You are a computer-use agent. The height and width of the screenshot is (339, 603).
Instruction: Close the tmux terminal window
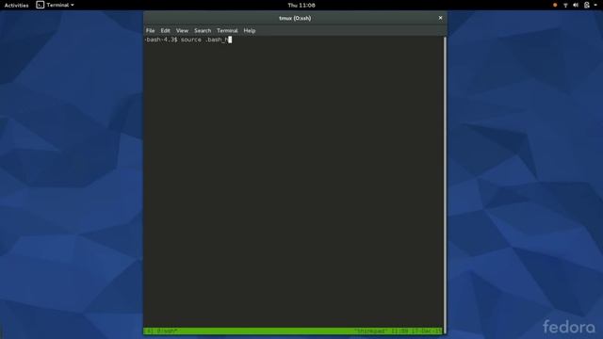click(440, 18)
